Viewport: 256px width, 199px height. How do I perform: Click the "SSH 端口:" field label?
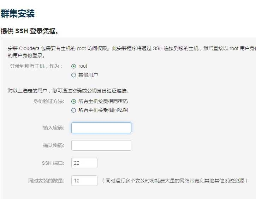tap(53, 163)
